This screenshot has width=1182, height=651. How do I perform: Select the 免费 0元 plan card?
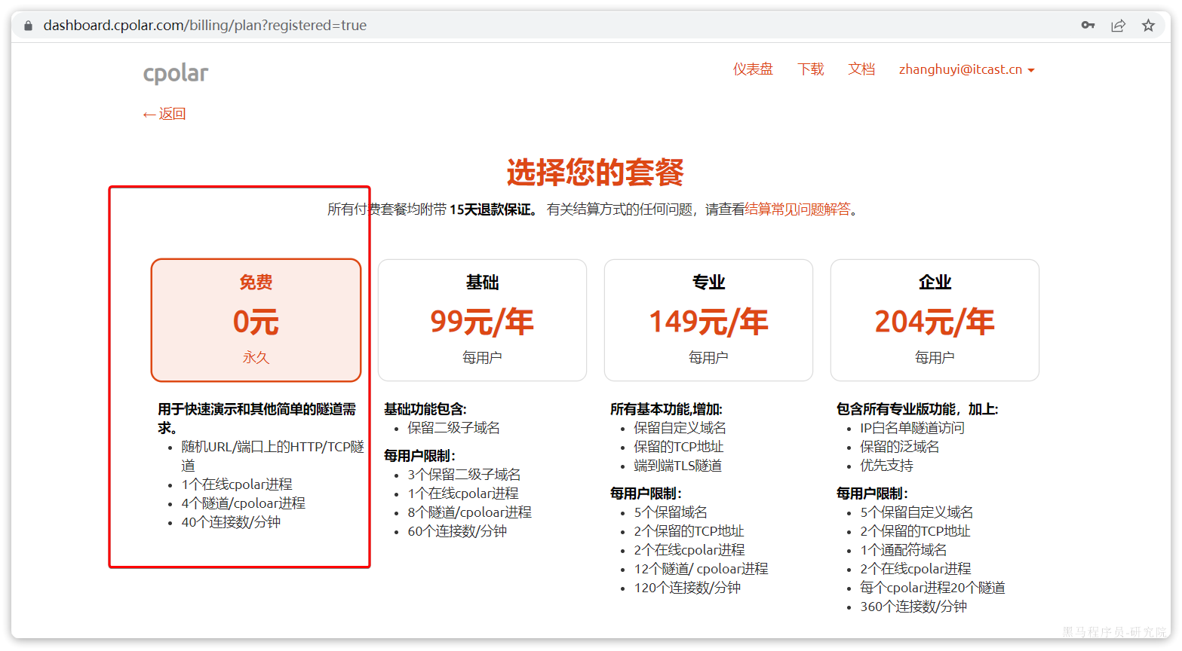[x=256, y=320]
